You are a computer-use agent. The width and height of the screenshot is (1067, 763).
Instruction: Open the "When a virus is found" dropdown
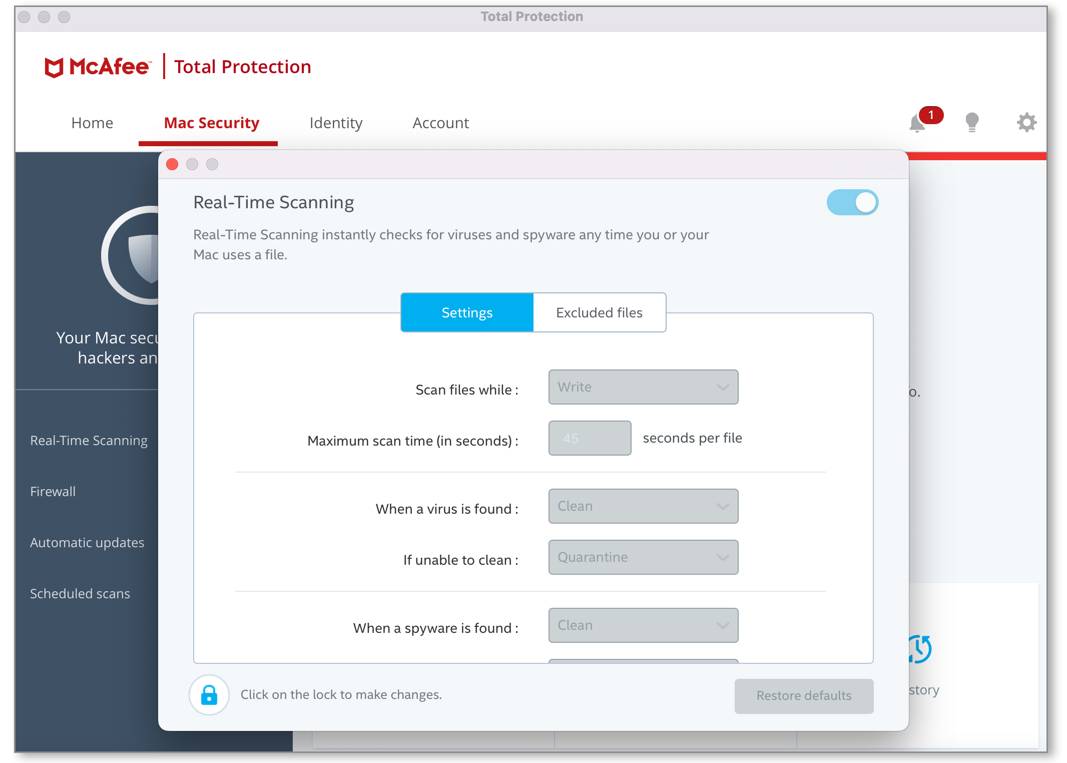click(x=643, y=506)
